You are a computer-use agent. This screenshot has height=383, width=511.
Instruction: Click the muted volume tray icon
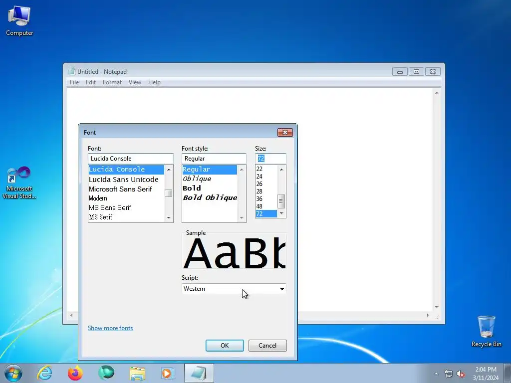[x=461, y=374]
